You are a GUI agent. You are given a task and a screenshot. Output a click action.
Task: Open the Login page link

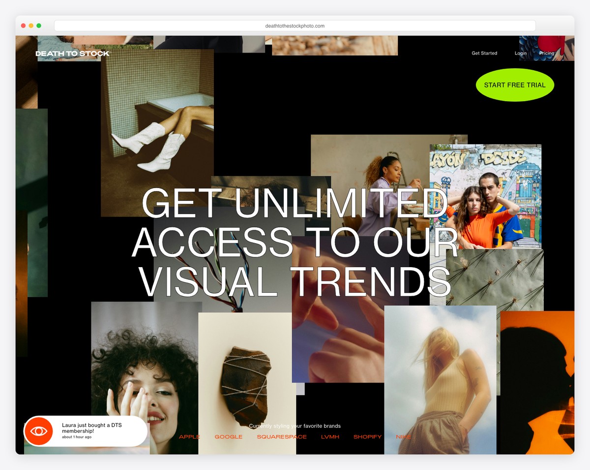520,53
